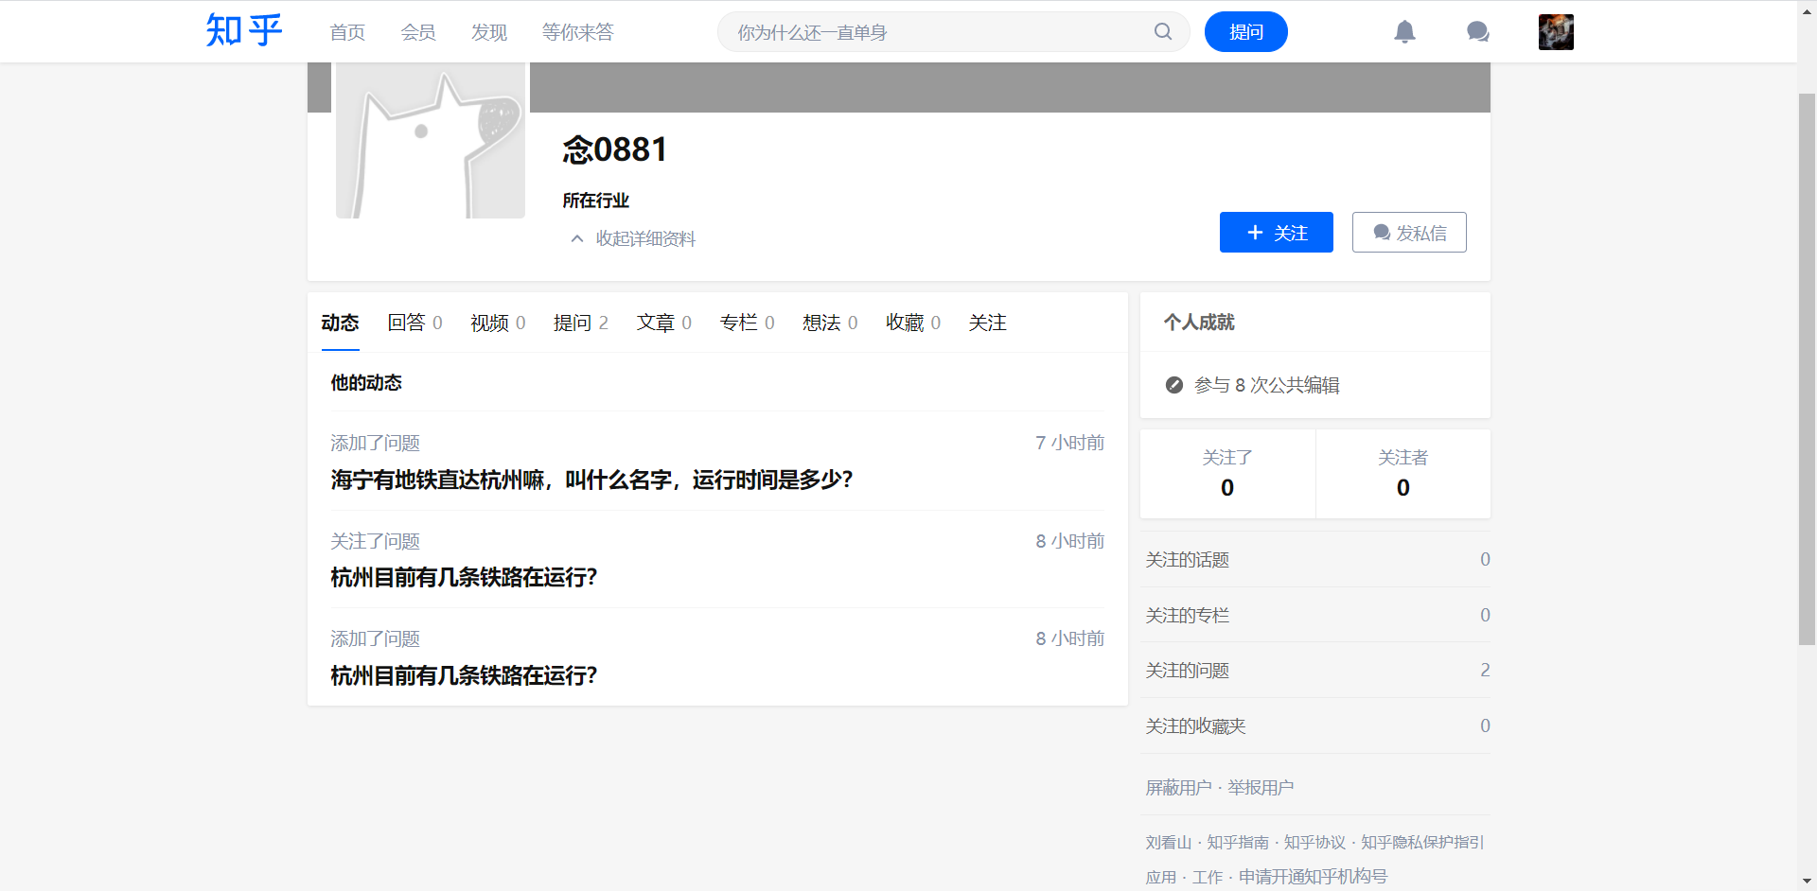Open 会员 in the top navigation

coord(418,32)
